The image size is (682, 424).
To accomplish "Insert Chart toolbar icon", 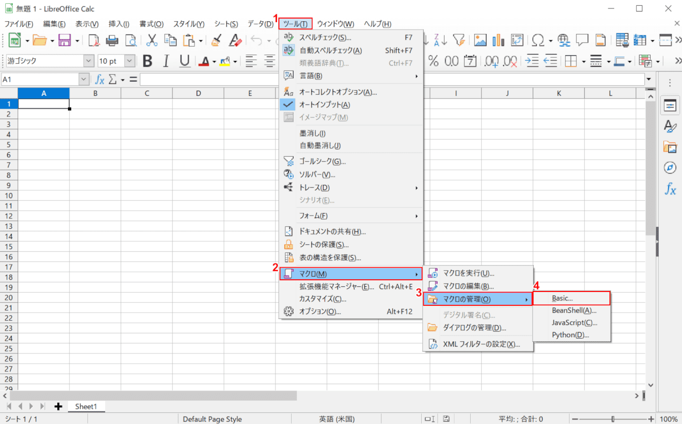I will [x=498, y=40].
